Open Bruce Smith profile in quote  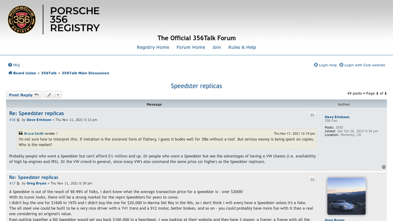pyautogui.click(x=34, y=134)
